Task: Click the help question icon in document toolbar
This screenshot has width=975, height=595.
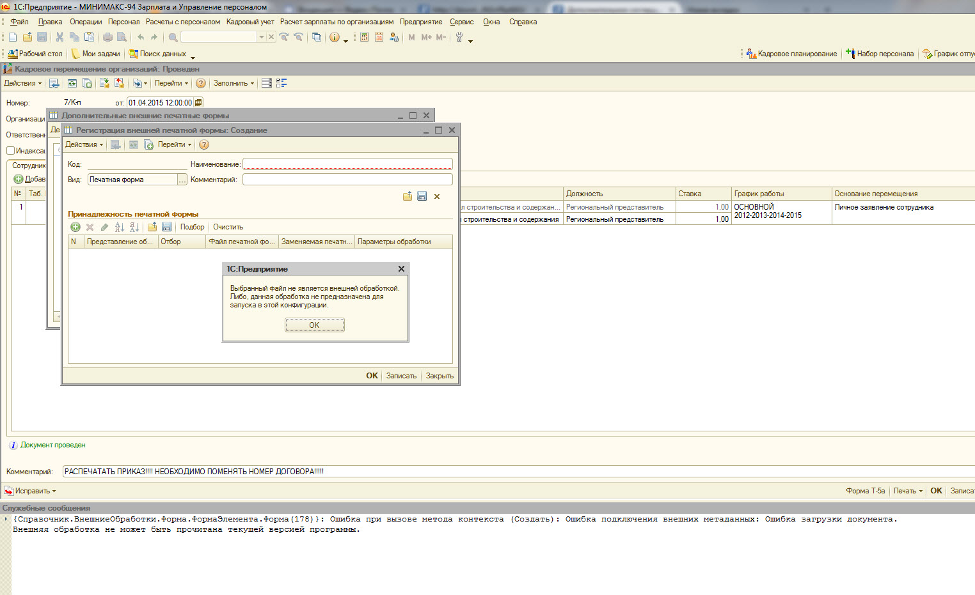Action: pyautogui.click(x=201, y=83)
